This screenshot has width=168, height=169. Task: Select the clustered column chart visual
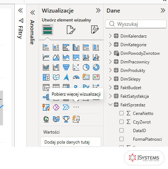(76, 47)
